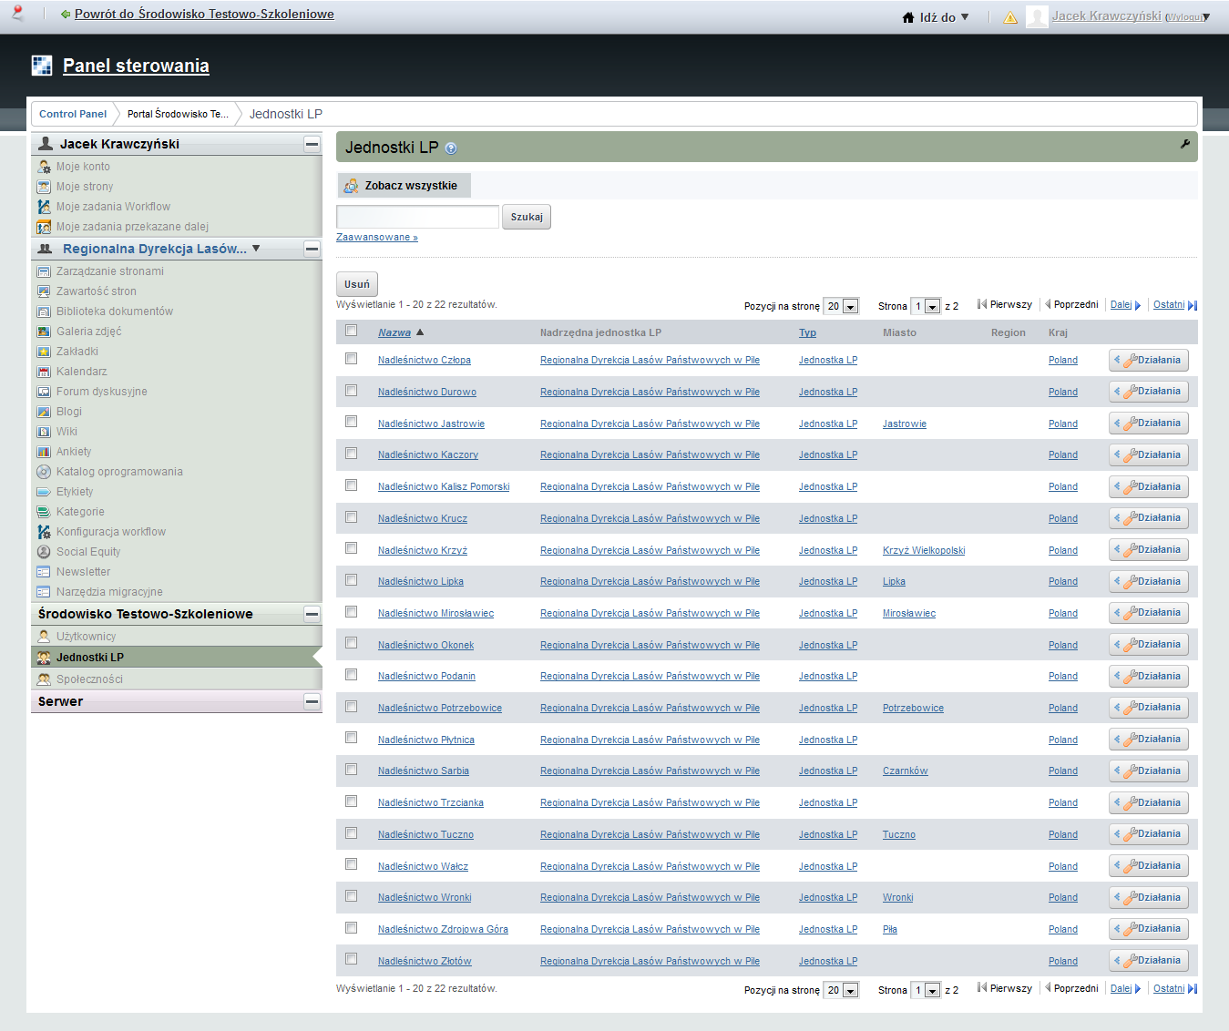Open Narzędzia migracyjne in sidebar
The image size is (1229, 1031).
(109, 592)
